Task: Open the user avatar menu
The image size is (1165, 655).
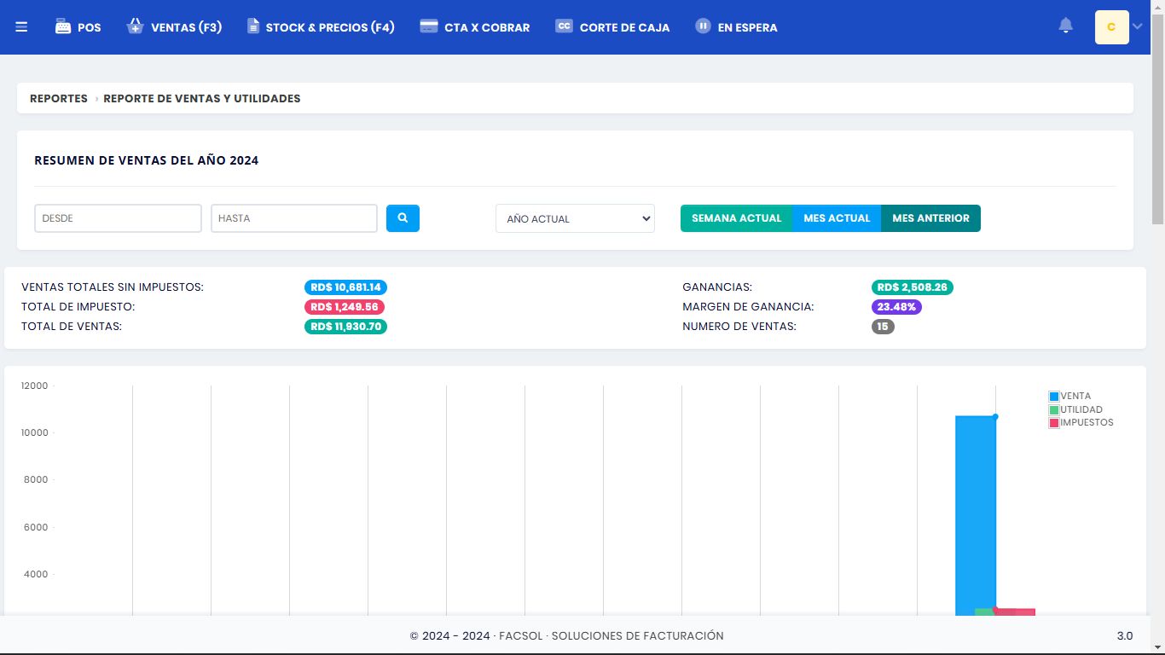Action: click(1111, 27)
